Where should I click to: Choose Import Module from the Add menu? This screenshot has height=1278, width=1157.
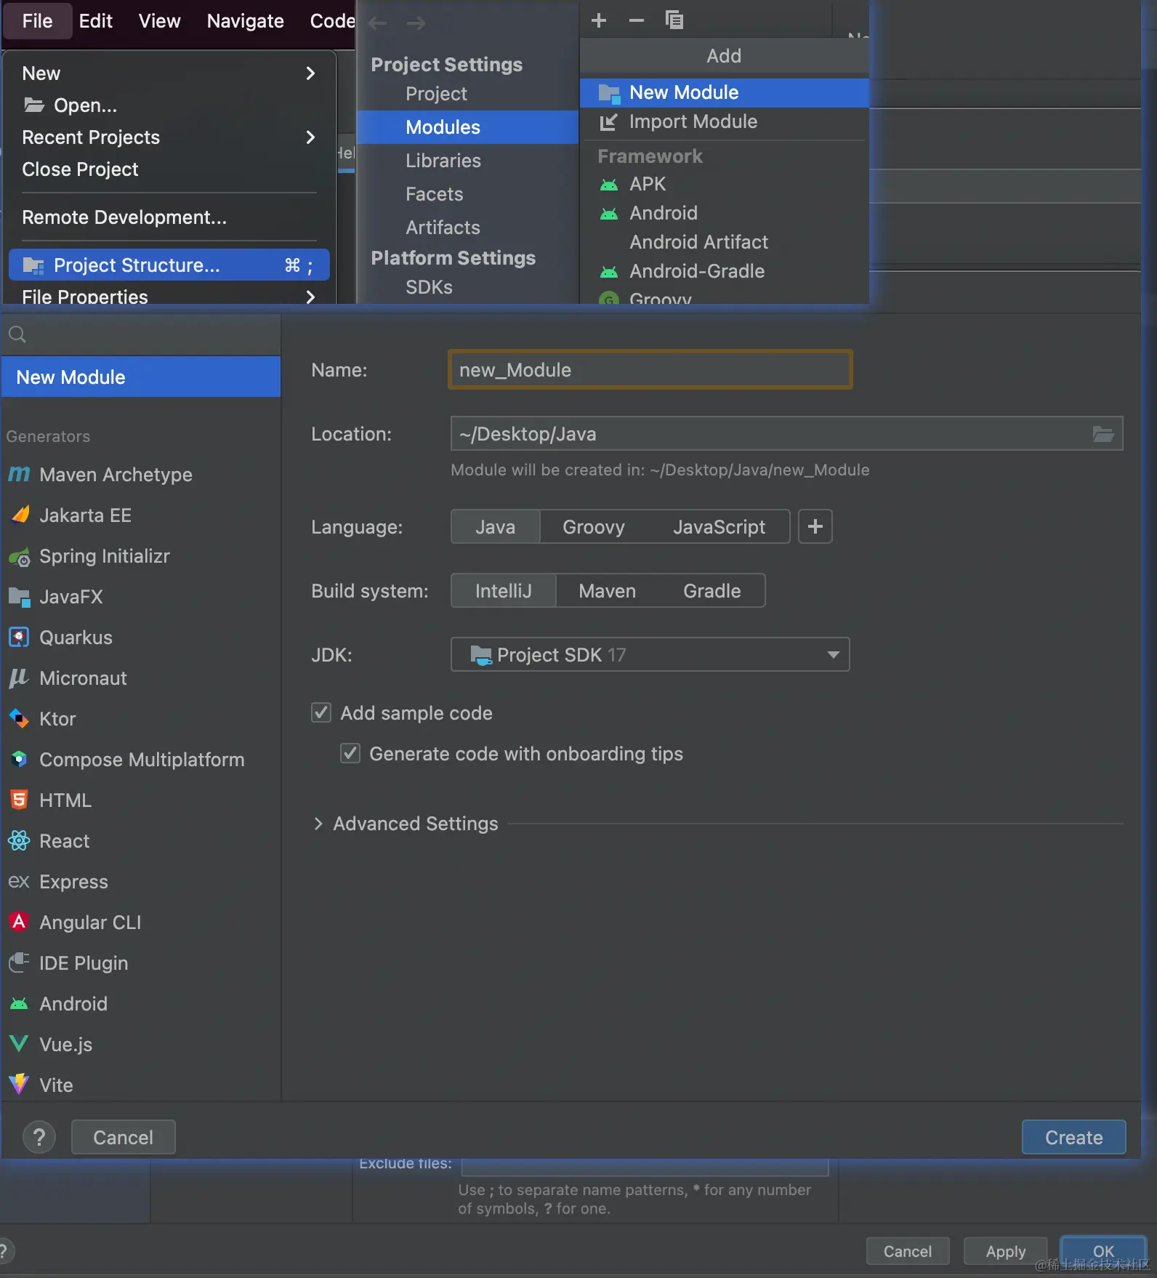coord(693,121)
